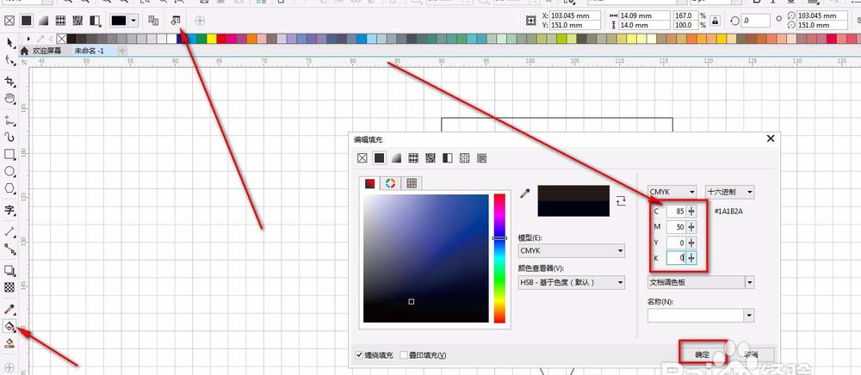
Task: Click the M value slider button
Action: (x=691, y=226)
